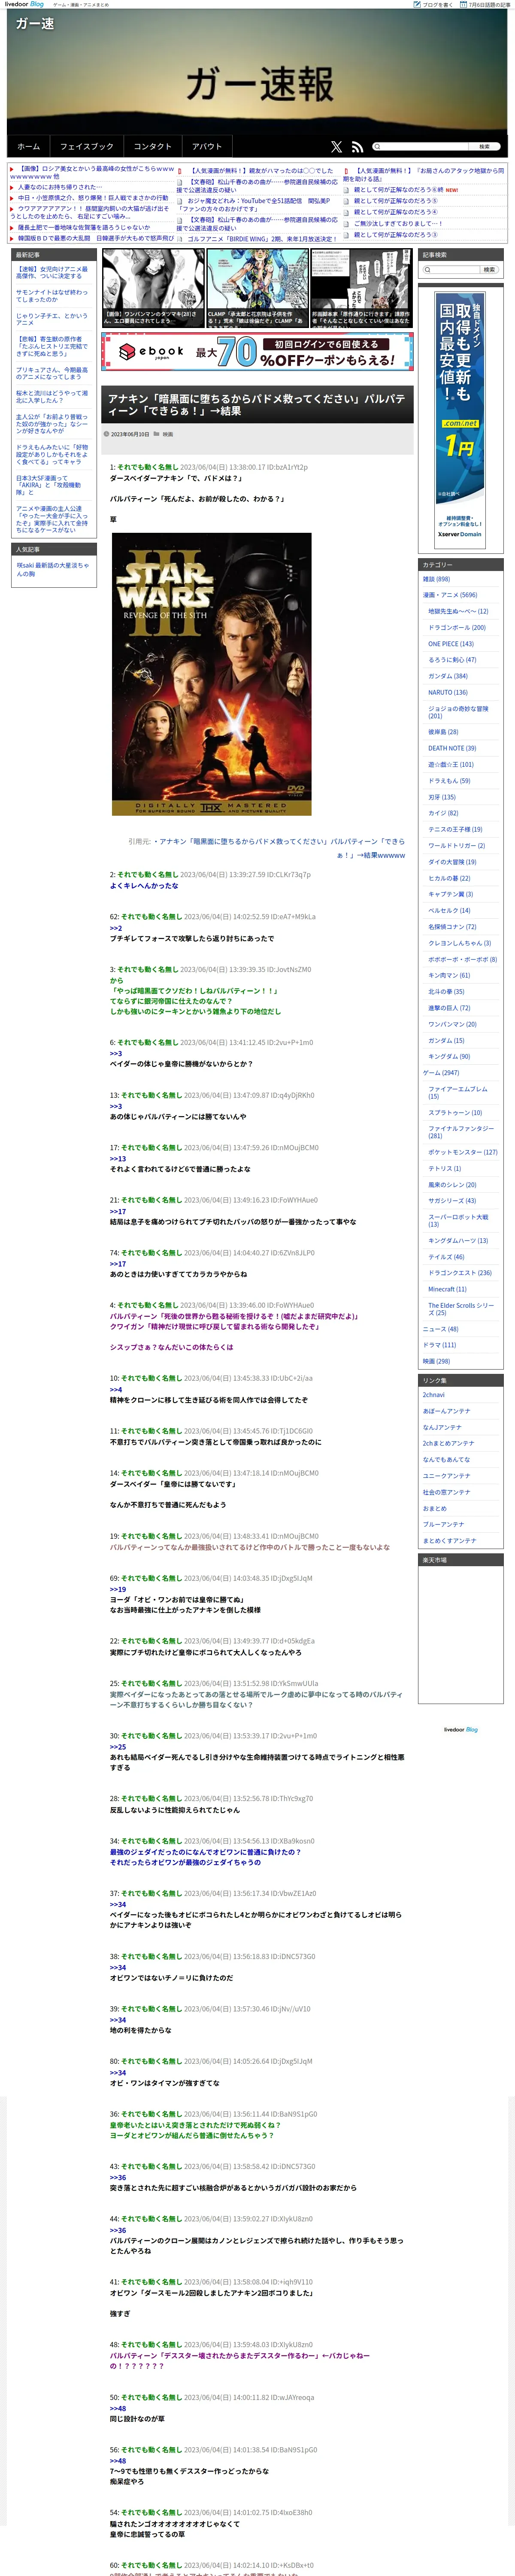The image size is (515, 2576).
Task: Open 最新記事 item ジャケンヂチエ、とかいうアニメ
Action: pos(52,320)
